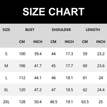Click the S size row label

point(6,54)
